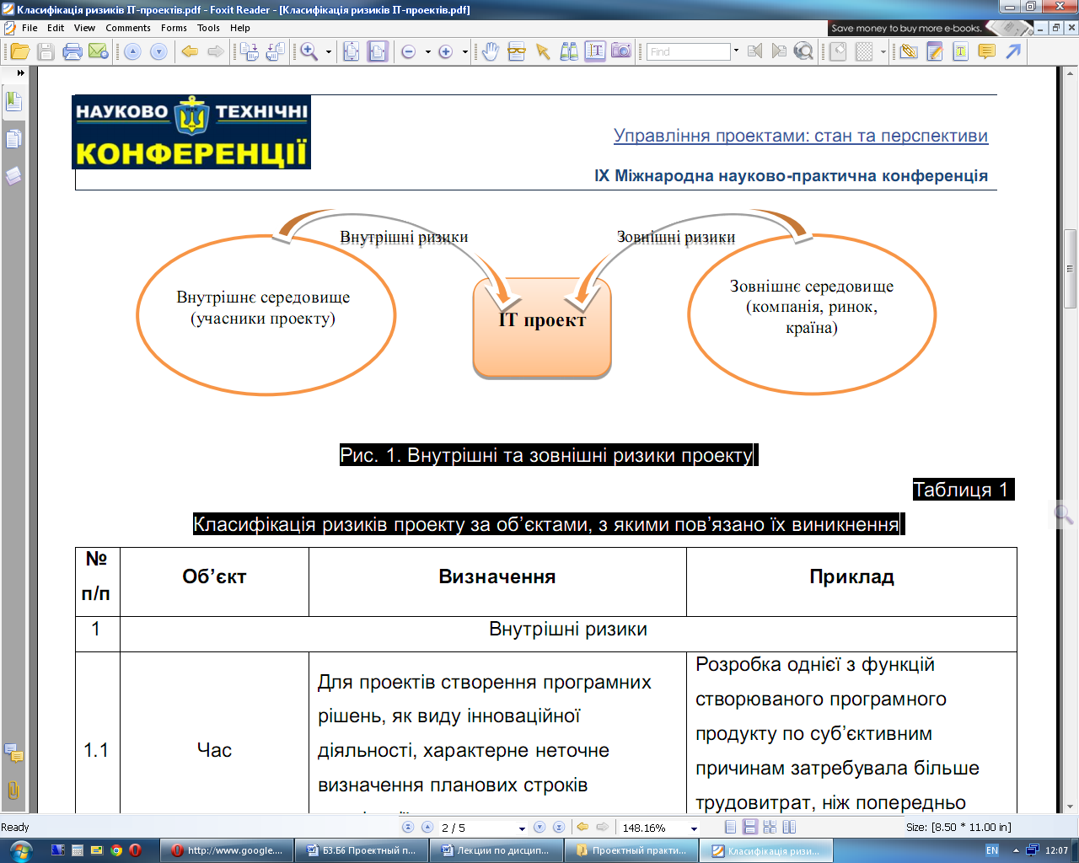Screen dimensions: 1079x863
Task: Open the Edit menu
Action: [56, 28]
